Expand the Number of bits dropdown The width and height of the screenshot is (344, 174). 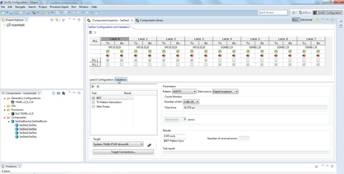click(191, 102)
